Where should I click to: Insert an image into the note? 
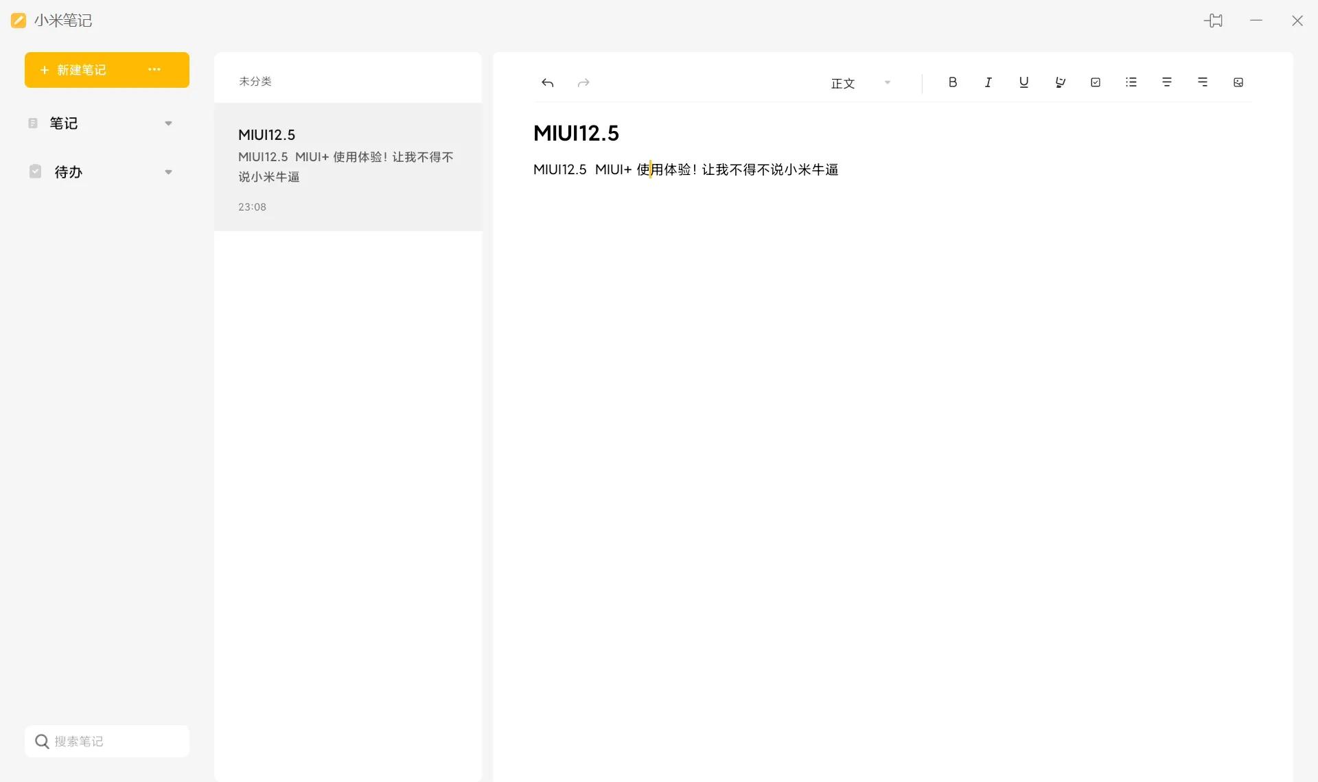tap(1238, 82)
